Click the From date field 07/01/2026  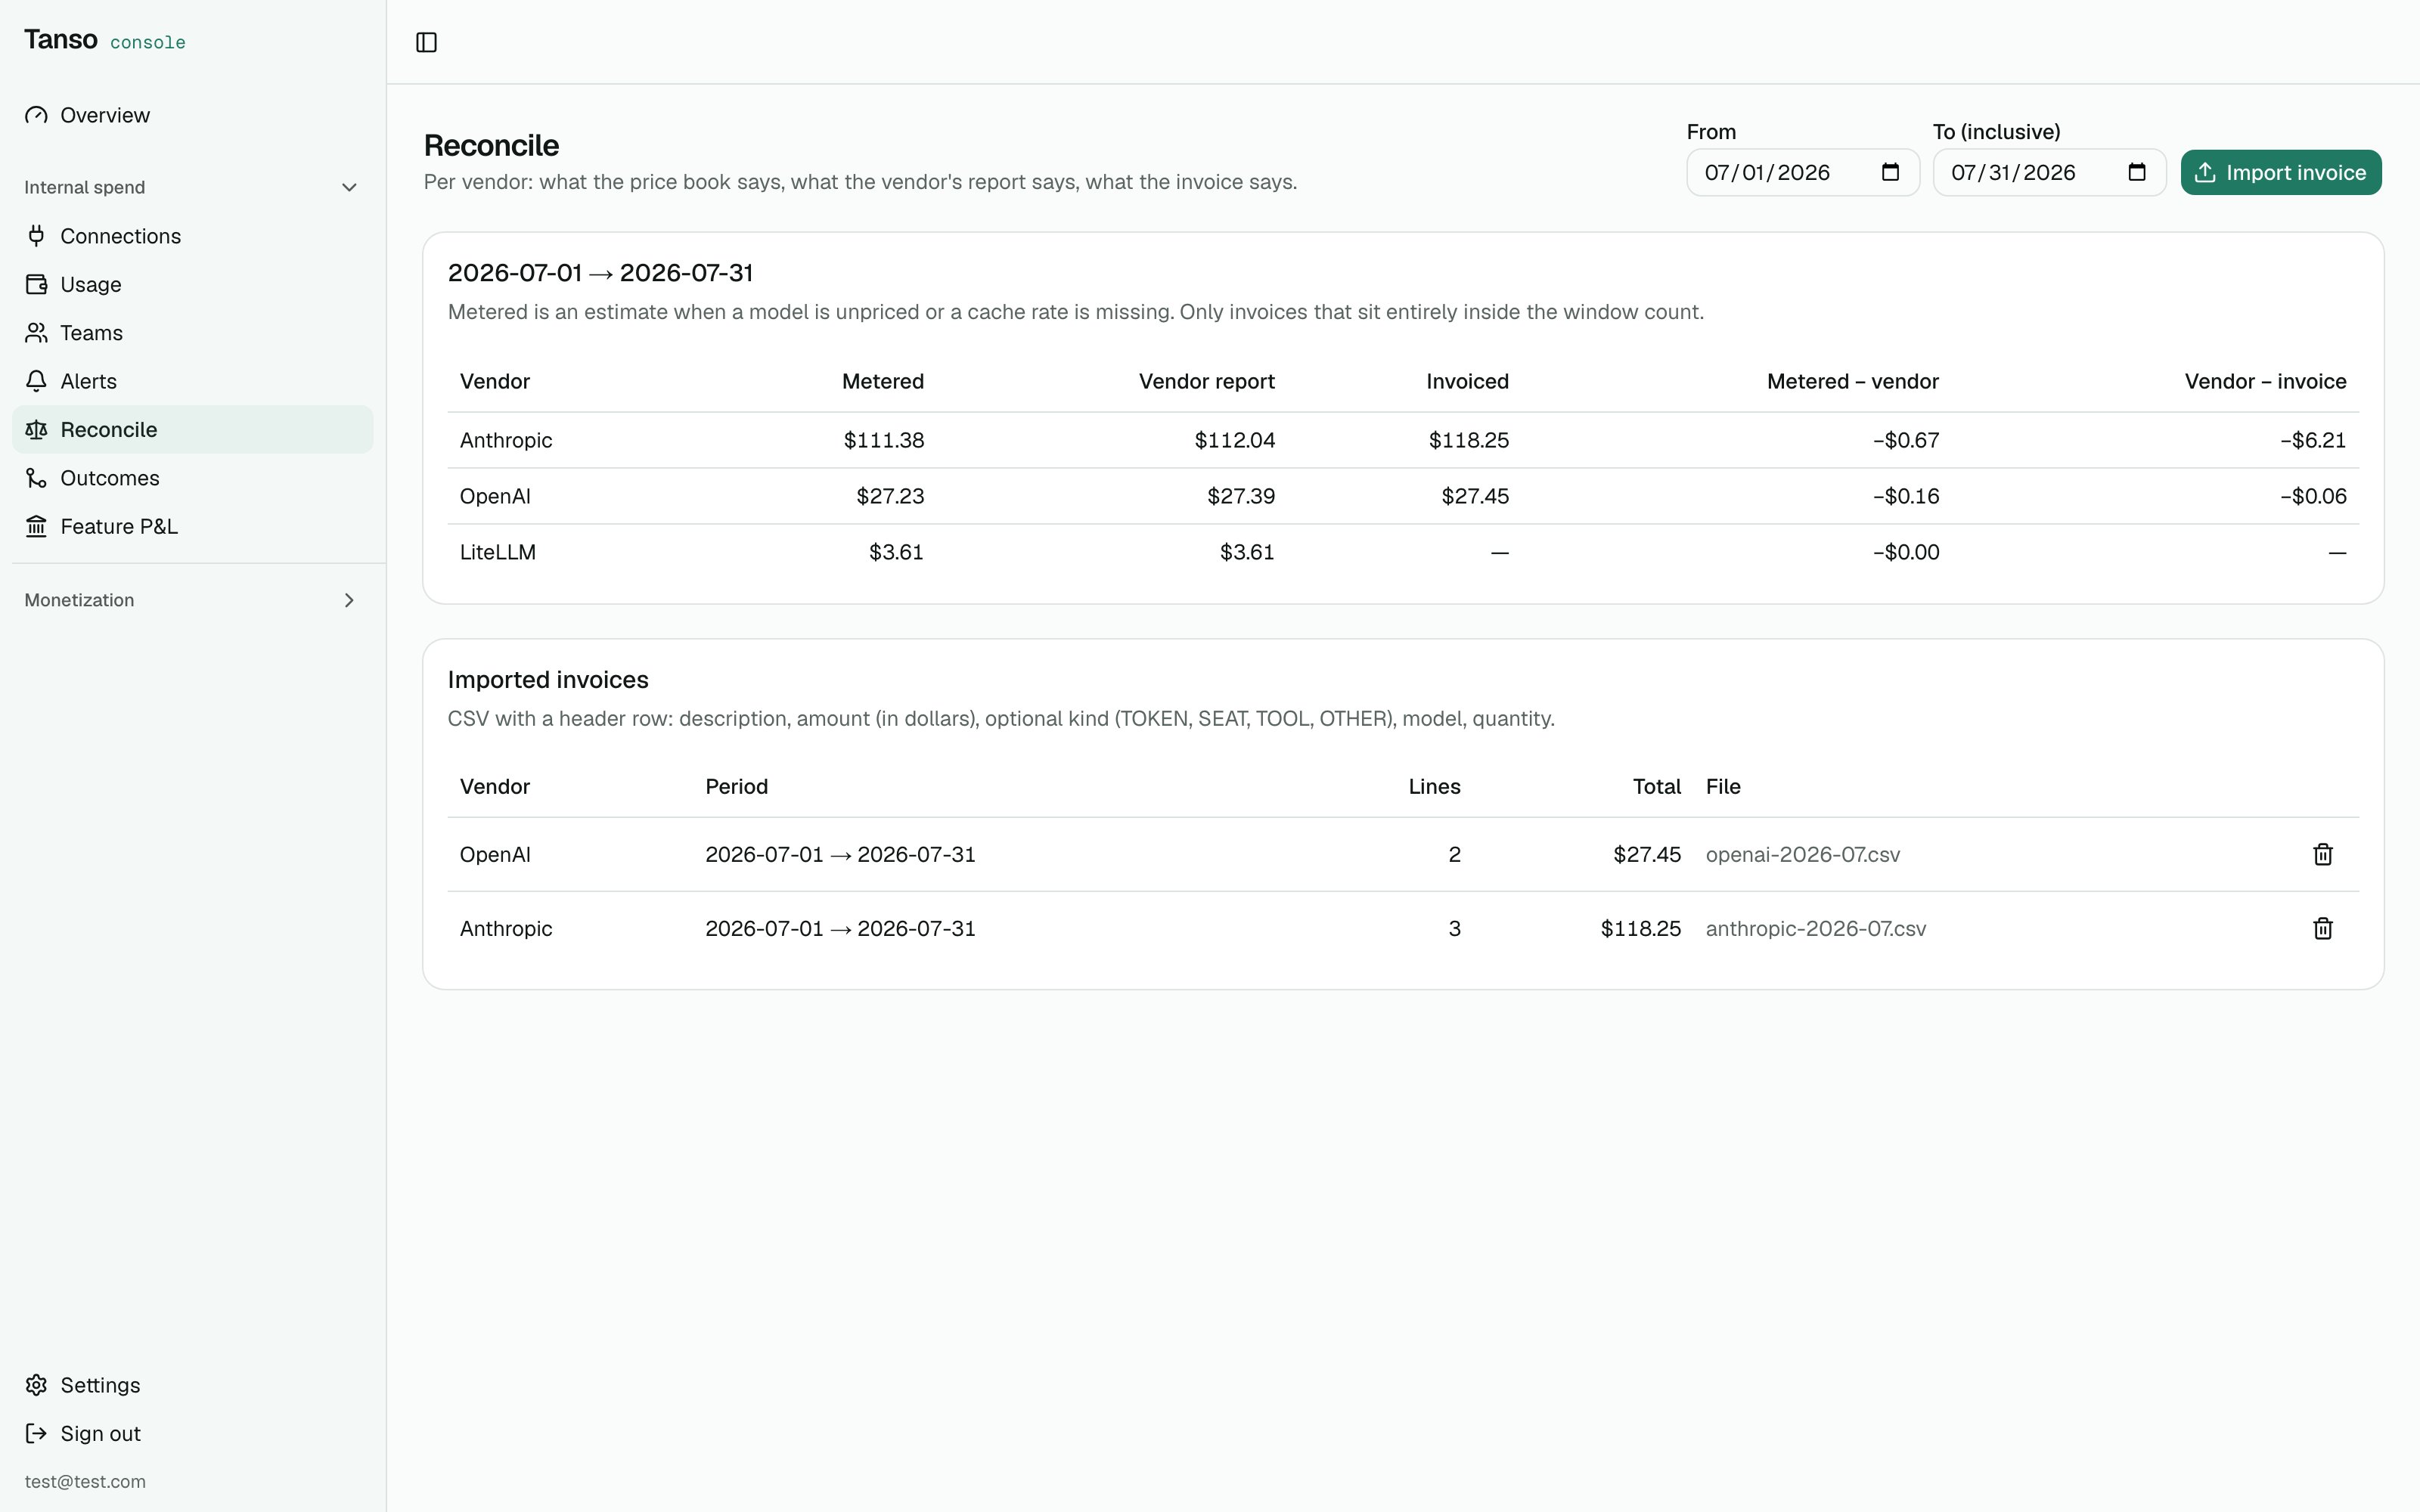1803,172
